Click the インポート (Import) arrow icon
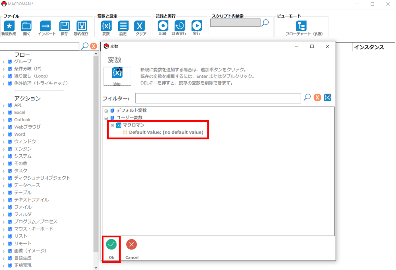Image resolution: width=396 pixels, height=270 pixels. 46,26
